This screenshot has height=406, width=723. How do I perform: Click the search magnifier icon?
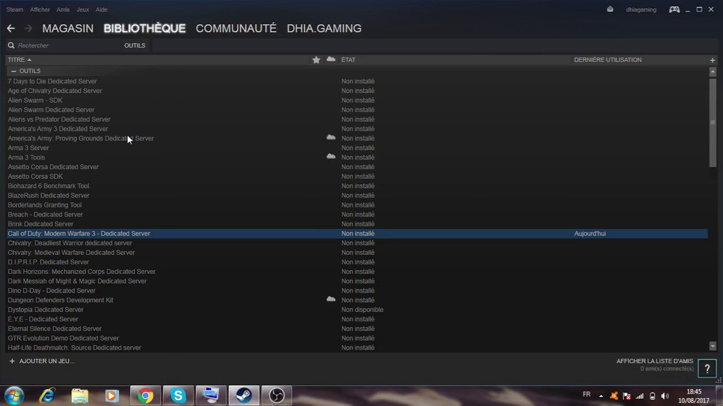[11, 46]
